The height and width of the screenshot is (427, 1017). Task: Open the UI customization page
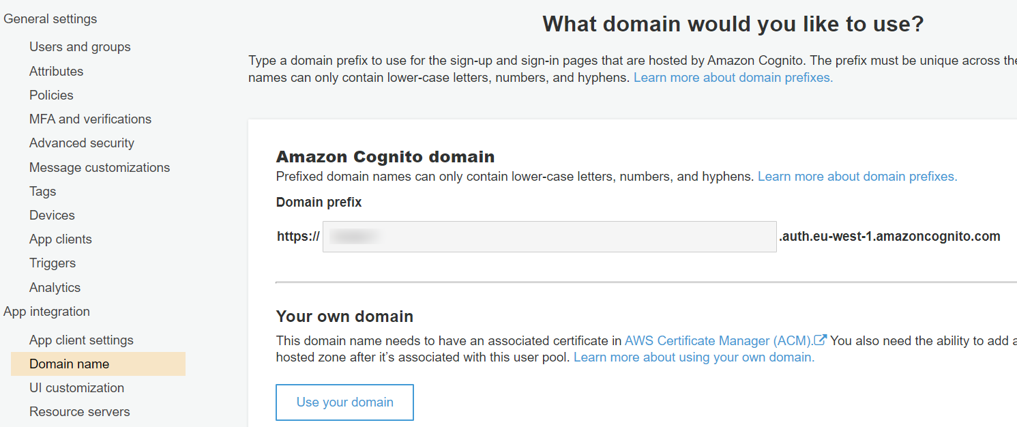tap(76, 387)
